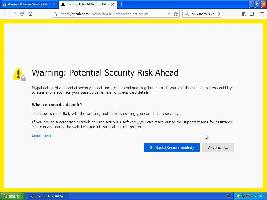The height and width of the screenshot is (200, 267).
Task: Open the home page
Action: 31,14
